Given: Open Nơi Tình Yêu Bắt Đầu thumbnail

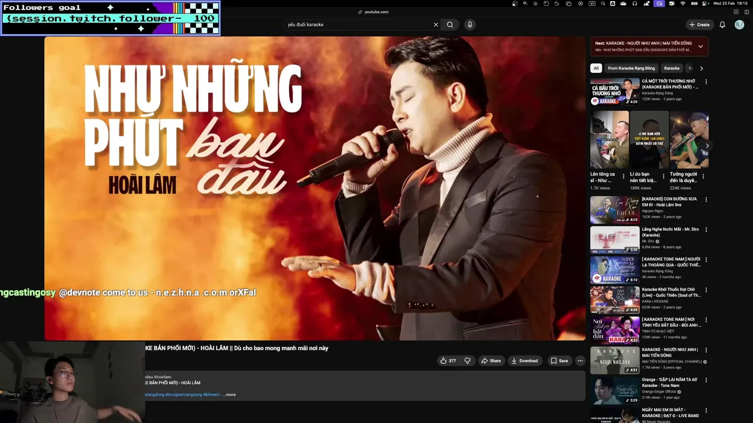Looking at the screenshot, I should tap(615, 330).
